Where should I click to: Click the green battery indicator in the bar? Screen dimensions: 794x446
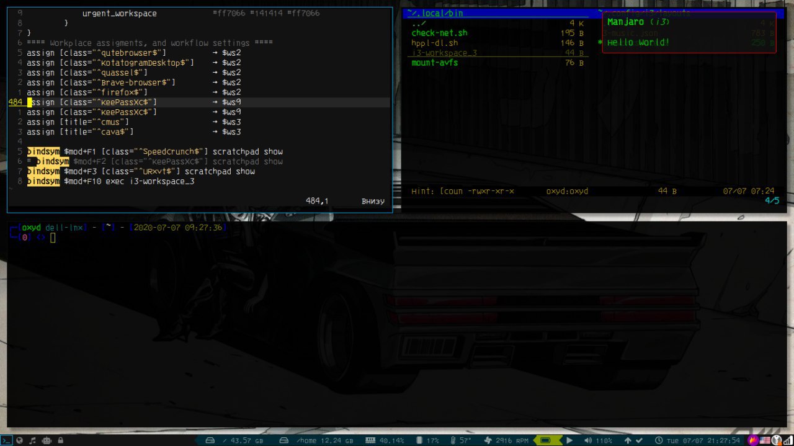546,440
